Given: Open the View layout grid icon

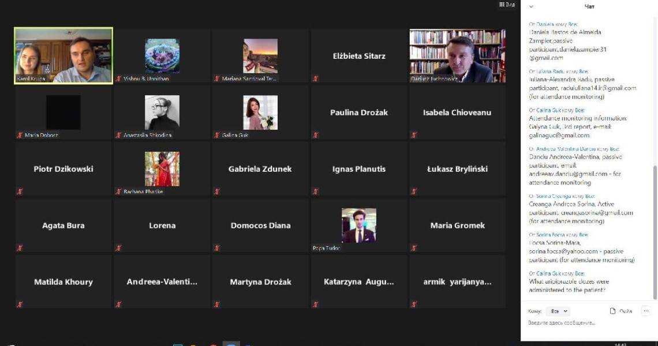Looking at the screenshot, I should click(507, 5).
